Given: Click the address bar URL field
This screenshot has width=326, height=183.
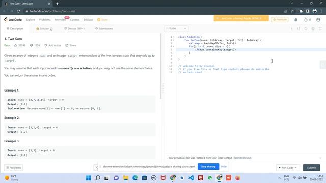Looking at the screenshot, I should tap(154, 11).
